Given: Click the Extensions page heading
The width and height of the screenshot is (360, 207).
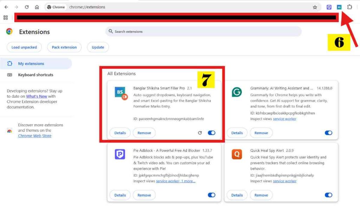Looking at the screenshot, I should (x=34, y=32).
